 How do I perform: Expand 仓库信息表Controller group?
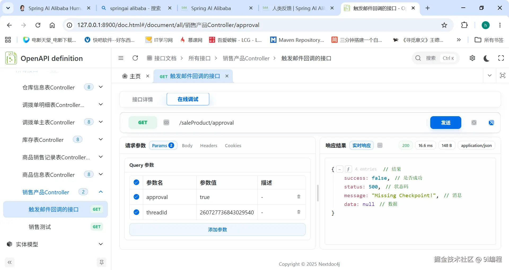click(x=101, y=87)
